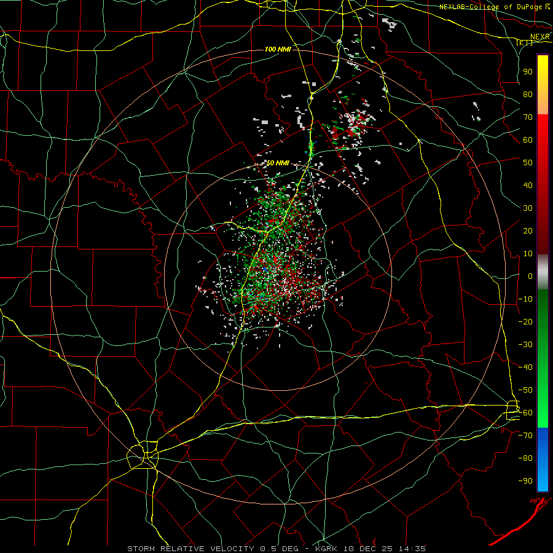Select the -10 value on velocity scale

tap(525, 299)
